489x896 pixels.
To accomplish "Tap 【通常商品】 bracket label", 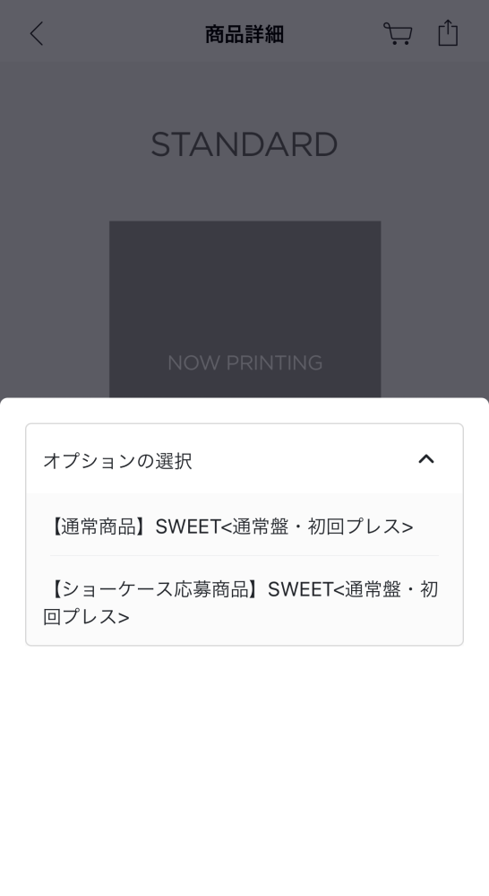I will (99, 526).
